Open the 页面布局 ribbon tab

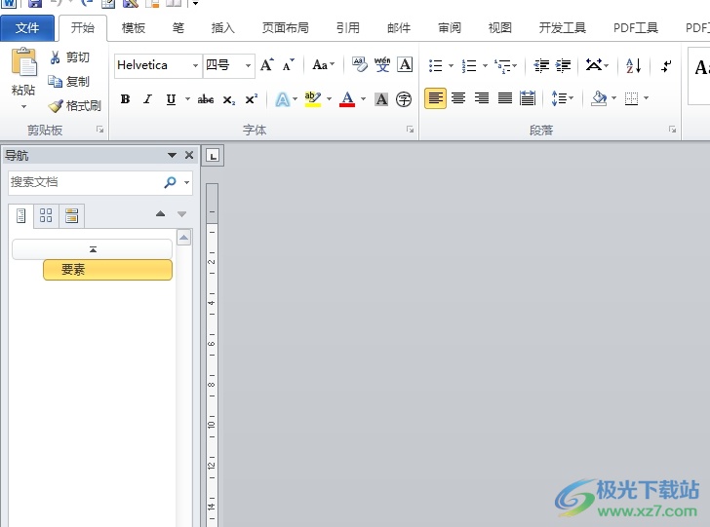(285, 28)
